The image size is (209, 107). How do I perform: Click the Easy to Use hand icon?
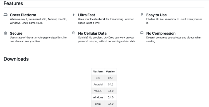point(142,15)
